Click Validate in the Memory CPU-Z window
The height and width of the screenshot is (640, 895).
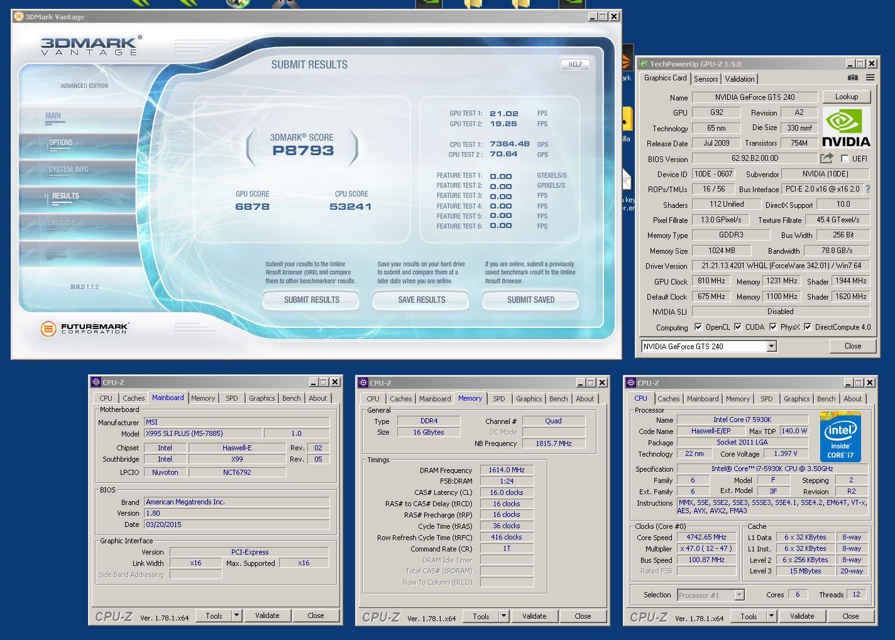coord(534,616)
